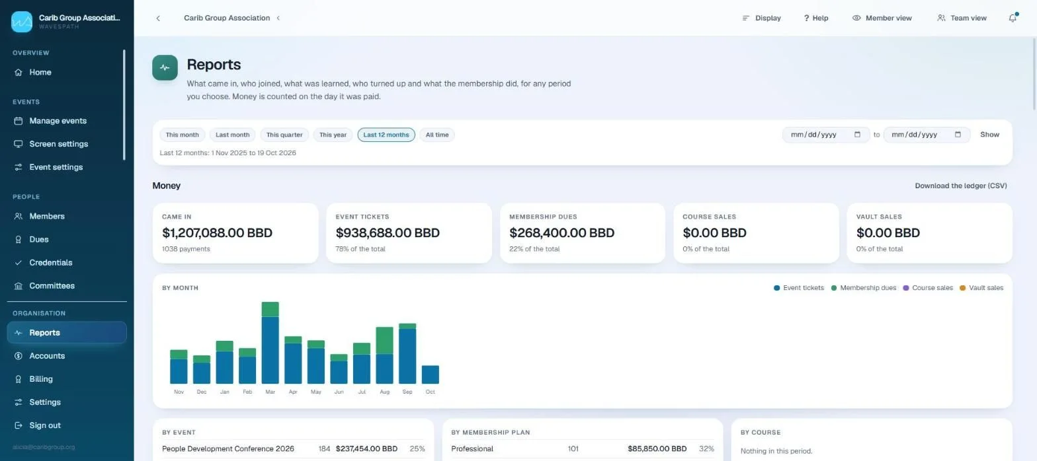Image resolution: width=1037 pixels, height=461 pixels.
Task: Click the Came In total card
Action: point(235,233)
